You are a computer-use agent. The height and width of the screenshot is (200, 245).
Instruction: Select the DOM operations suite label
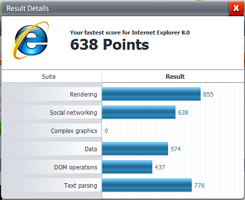(x=75, y=167)
